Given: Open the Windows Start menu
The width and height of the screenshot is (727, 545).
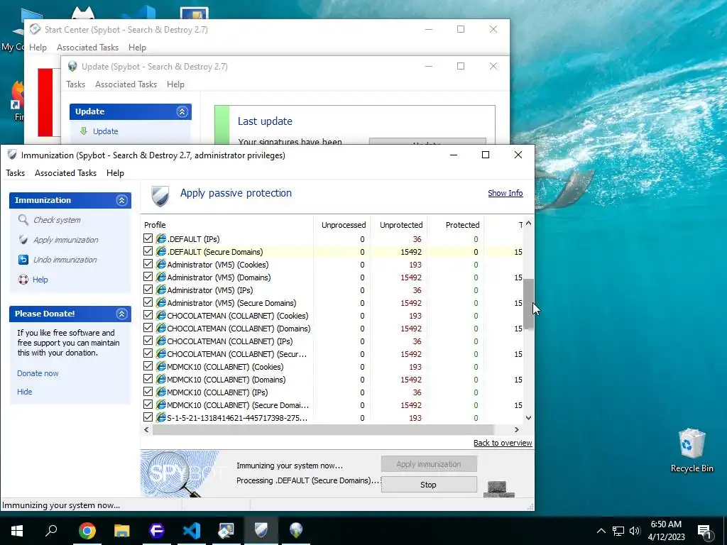Looking at the screenshot, I should point(17,530).
